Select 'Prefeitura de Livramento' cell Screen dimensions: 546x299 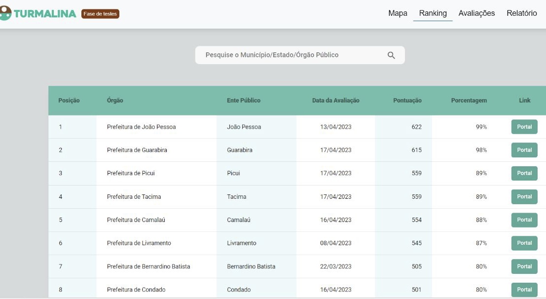(x=139, y=243)
